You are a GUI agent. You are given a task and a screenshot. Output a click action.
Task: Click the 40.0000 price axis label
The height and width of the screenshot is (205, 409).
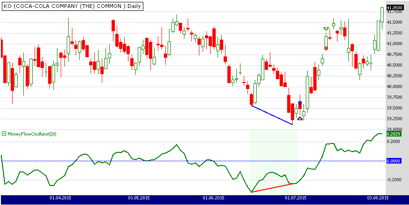pyautogui.click(x=395, y=87)
